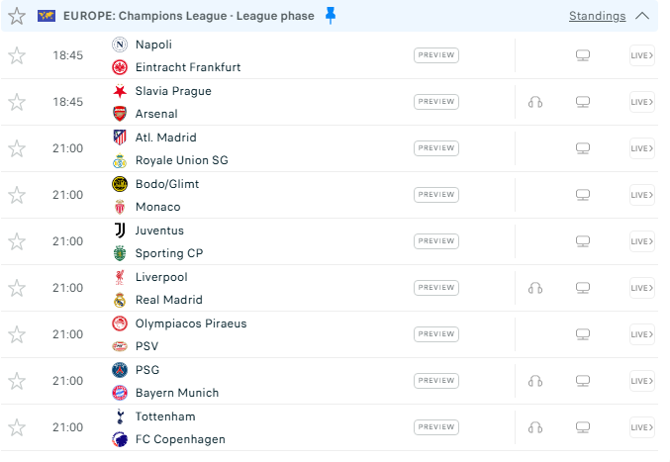Expand LIVE arrow for Slavia Prague vs Arsenal
The image size is (670, 462).
(x=641, y=102)
